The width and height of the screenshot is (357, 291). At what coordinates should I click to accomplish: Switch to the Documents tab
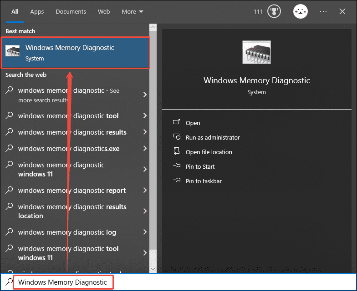[x=71, y=12]
